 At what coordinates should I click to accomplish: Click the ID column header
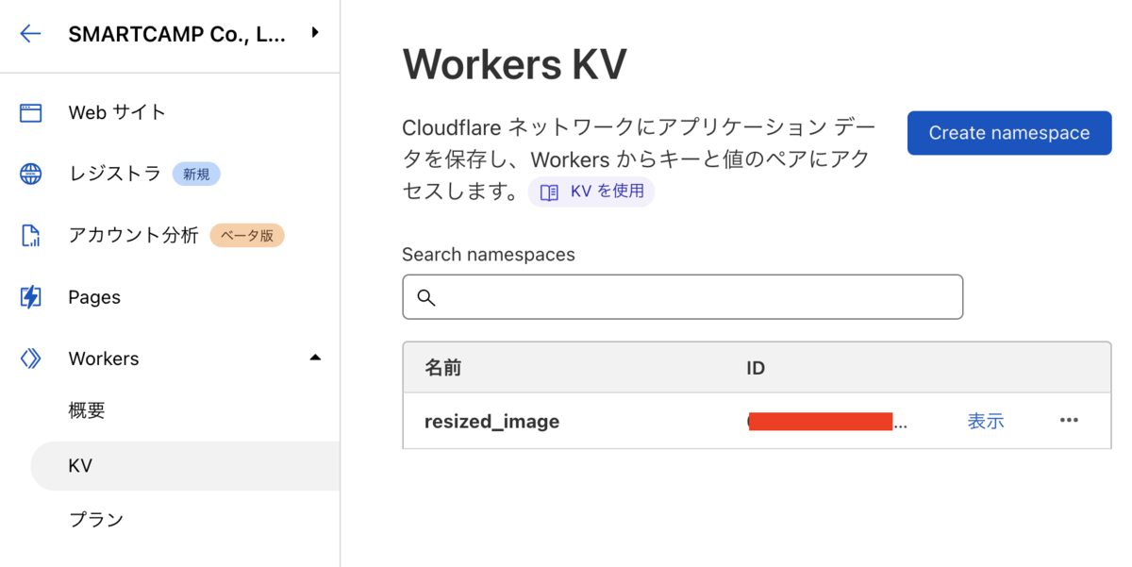click(x=756, y=368)
